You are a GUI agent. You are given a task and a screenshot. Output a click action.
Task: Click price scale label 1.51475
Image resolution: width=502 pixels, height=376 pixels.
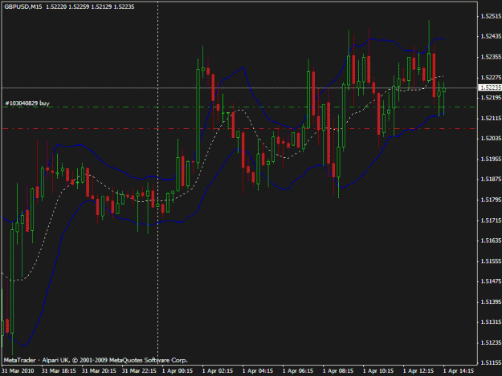point(491,281)
